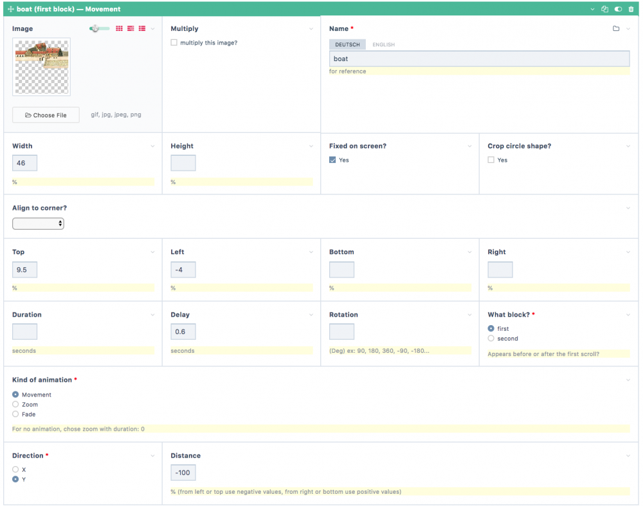This screenshot has width=643, height=506.
Task: Clone this repeater item with the copy icon
Action: click(604, 10)
